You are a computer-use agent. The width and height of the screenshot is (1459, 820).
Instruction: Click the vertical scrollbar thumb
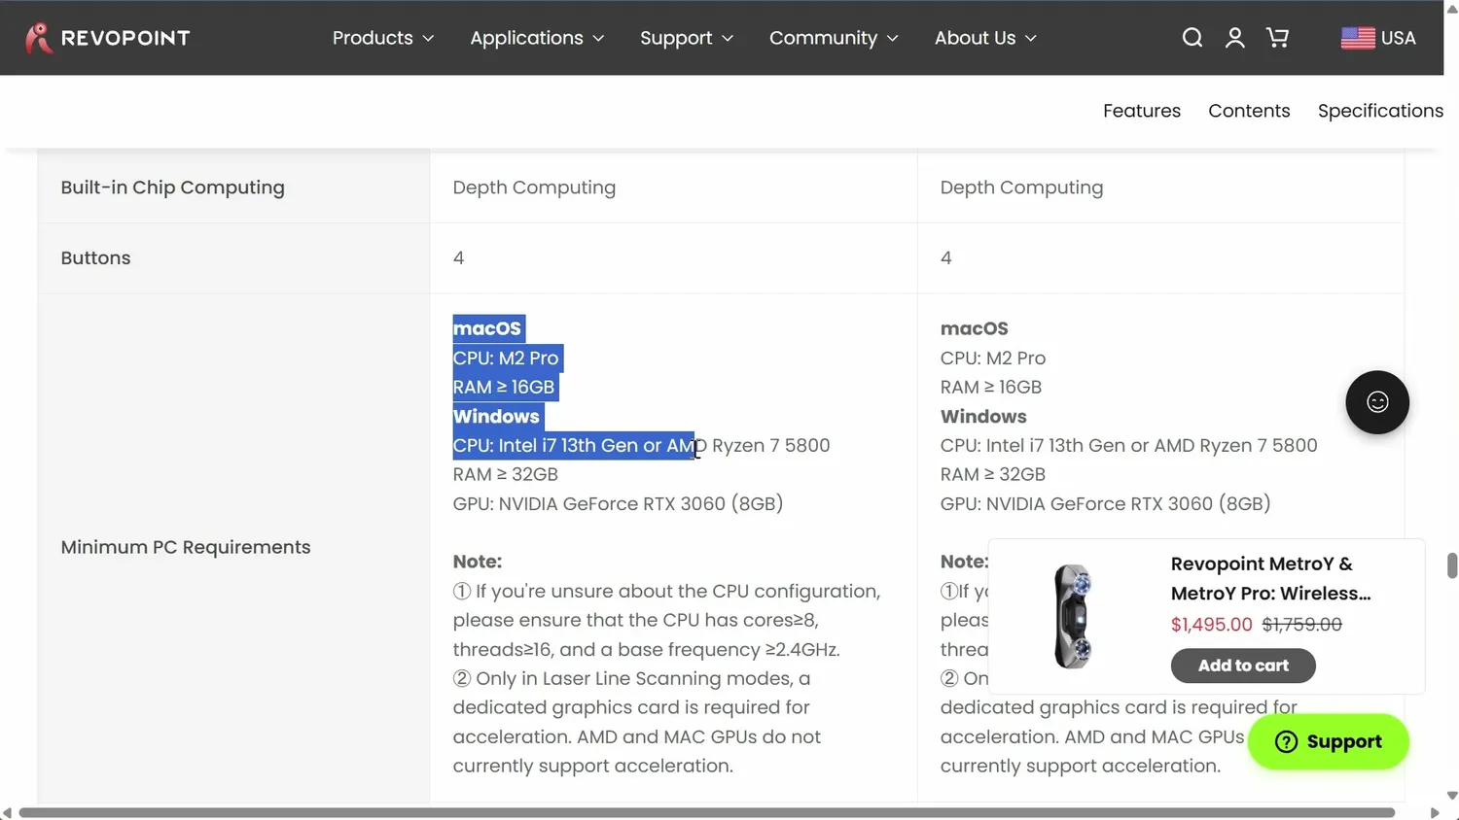tap(1451, 565)
